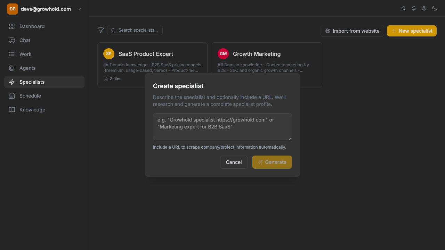Toggle the star favorite in the top bar
445x250 pixels.
pyautogui.click(x=403, y=8)
